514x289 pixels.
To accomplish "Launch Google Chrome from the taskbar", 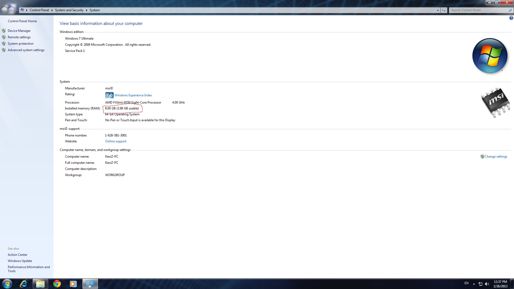I will point(57,284).
